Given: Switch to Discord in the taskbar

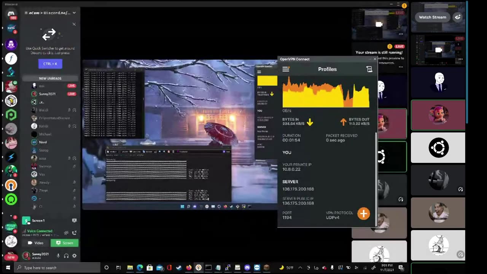Looking at the screenshot, I should [247, 268].
